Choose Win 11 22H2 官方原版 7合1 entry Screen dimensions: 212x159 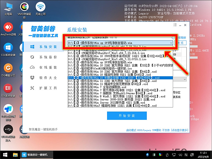tap(120, 81)
